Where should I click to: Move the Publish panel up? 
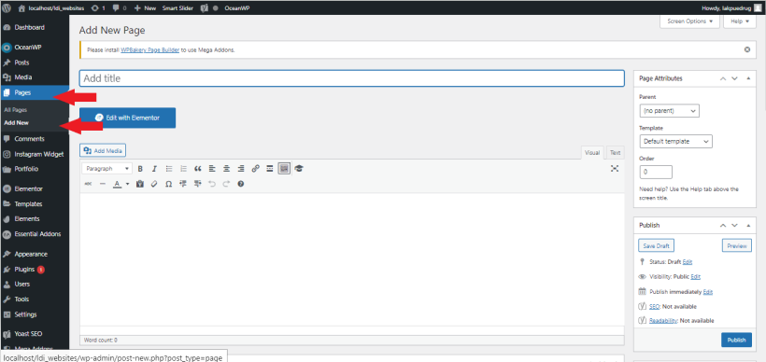click(723, 226)
